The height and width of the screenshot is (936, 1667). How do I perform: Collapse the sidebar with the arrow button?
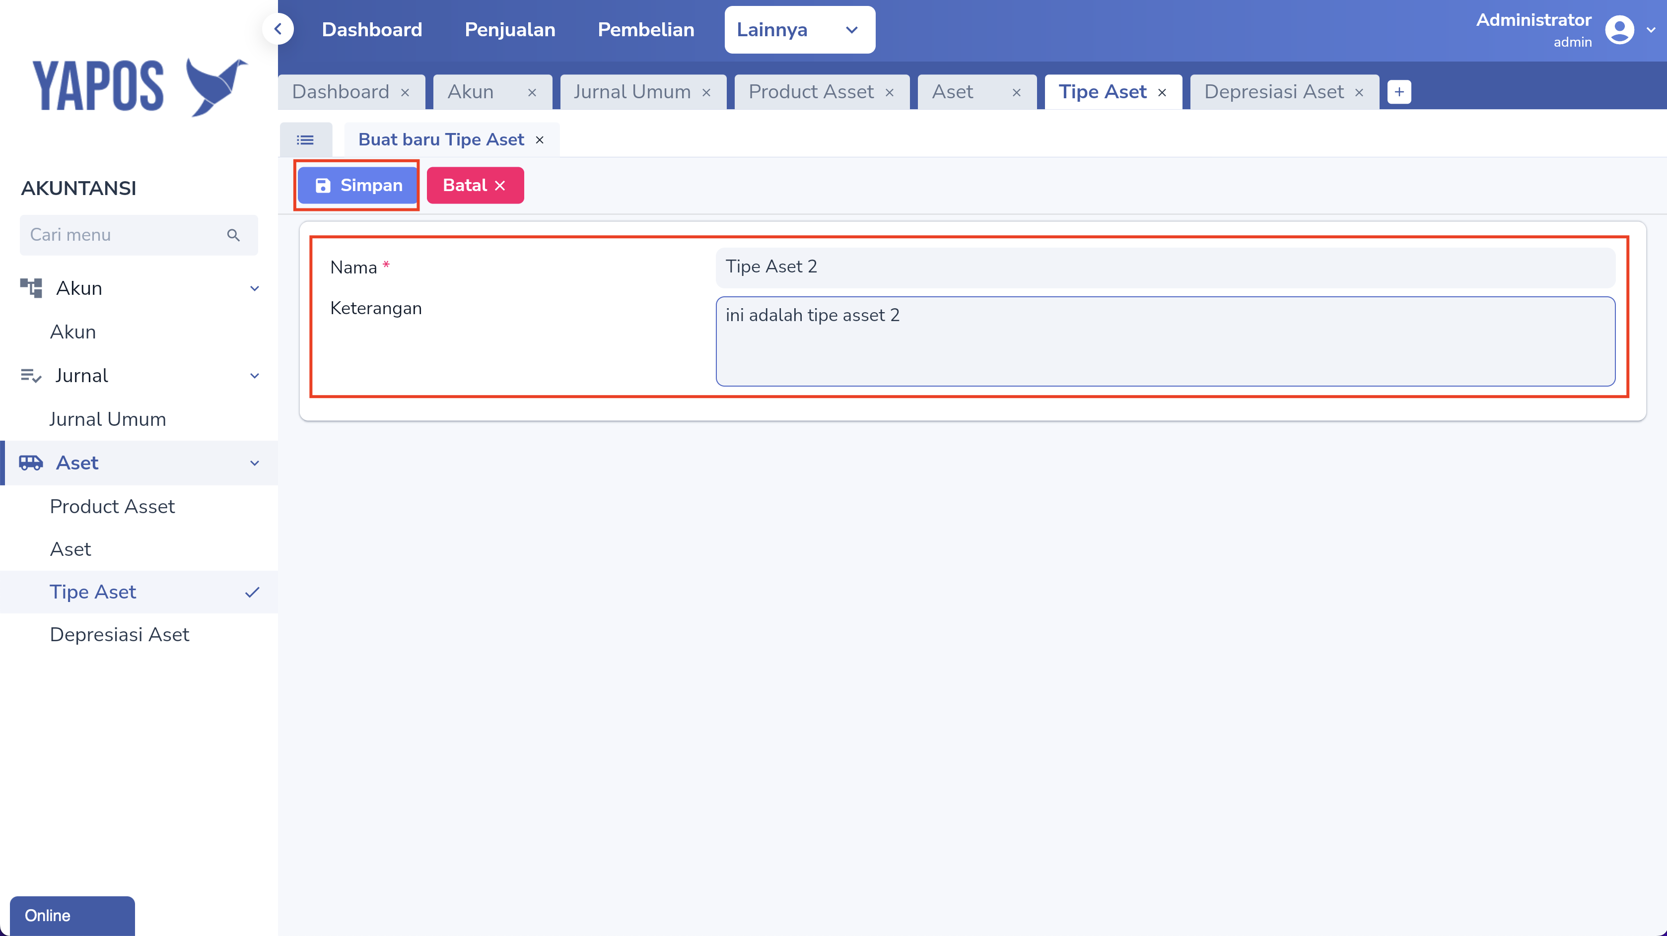[x=278, y=29]
